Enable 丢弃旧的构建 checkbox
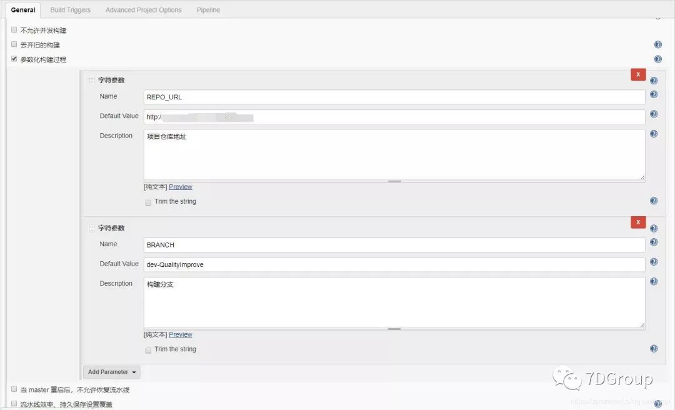This screenshot has height=410, width=675. [x=14, y=44]
